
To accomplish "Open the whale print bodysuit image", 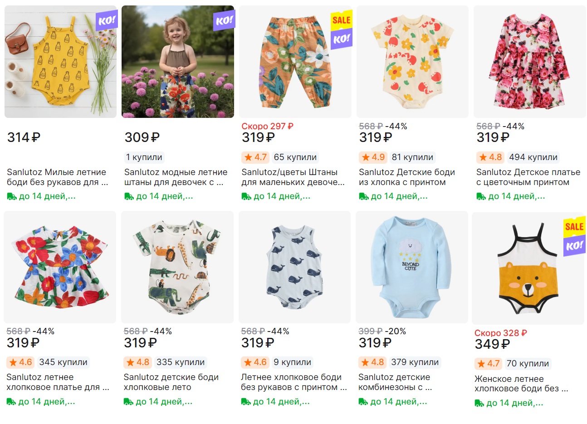I will click(294, 267).
